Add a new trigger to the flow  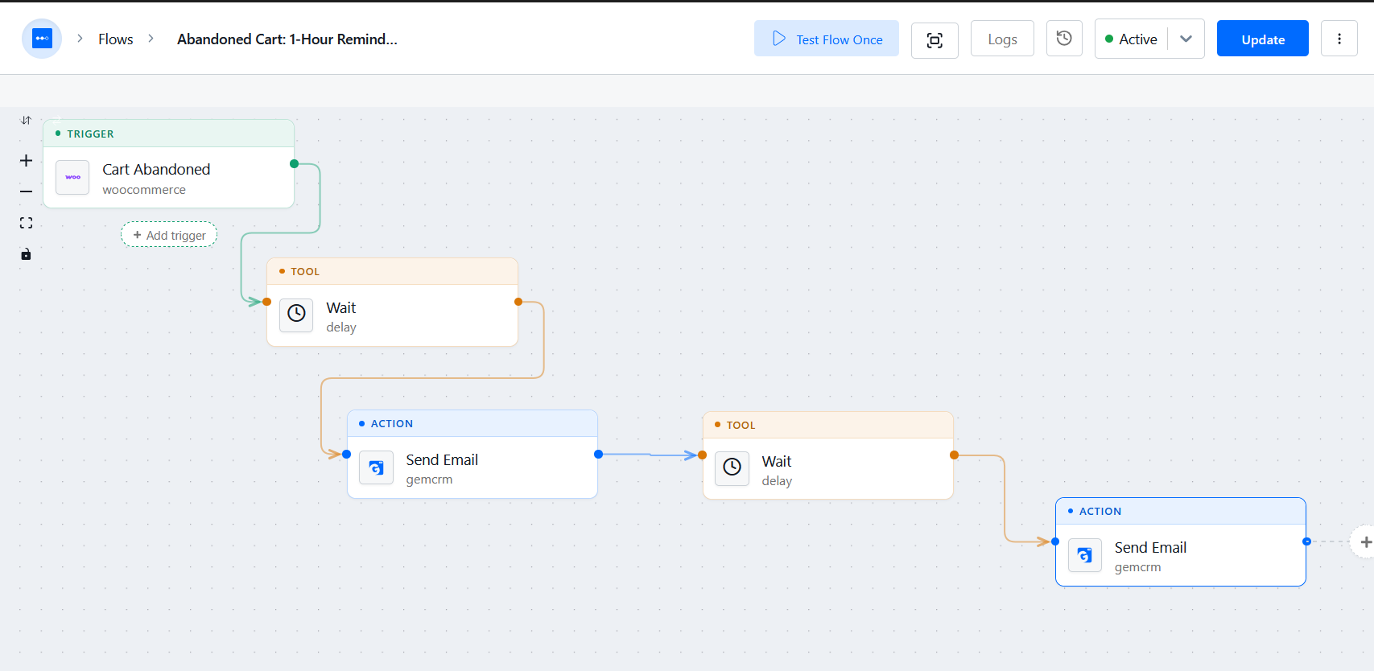[169, 235]
